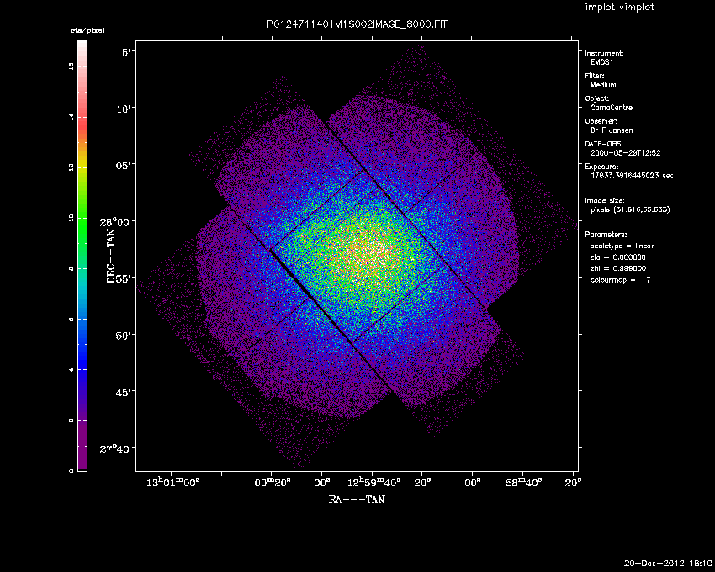Select the 'implot vimplot' label
The image size is (715, 572).
(619, 7)
